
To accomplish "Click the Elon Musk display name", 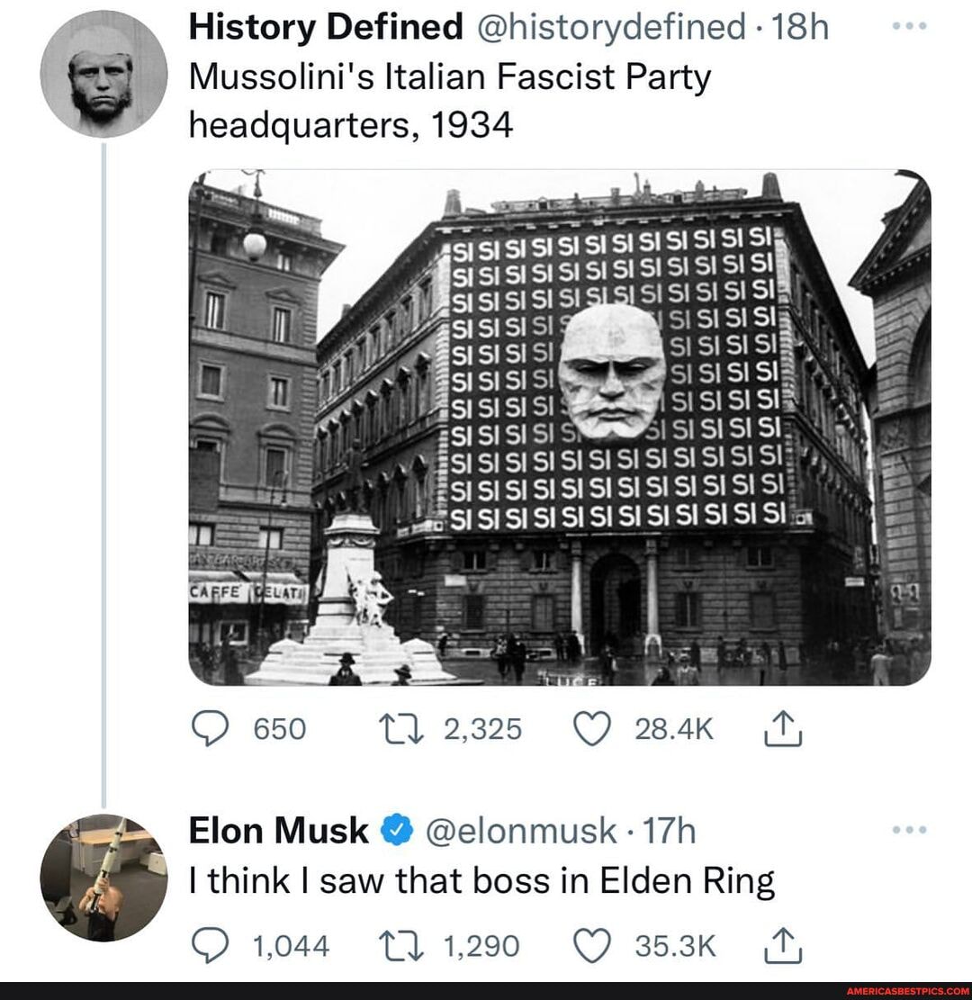I will coord(279,830).
